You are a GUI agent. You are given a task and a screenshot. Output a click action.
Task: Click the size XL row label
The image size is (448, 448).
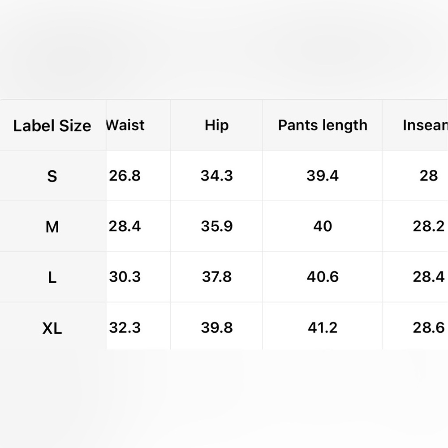click(x=52, y=329)
